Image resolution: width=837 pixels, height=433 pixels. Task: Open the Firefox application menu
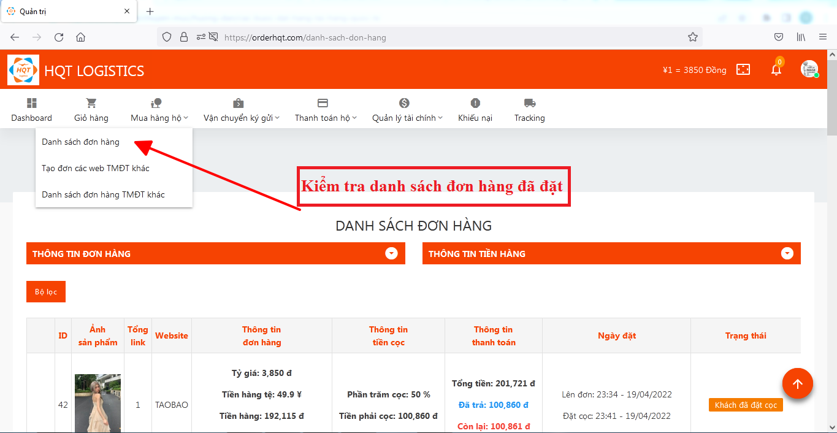coord(823,37)
